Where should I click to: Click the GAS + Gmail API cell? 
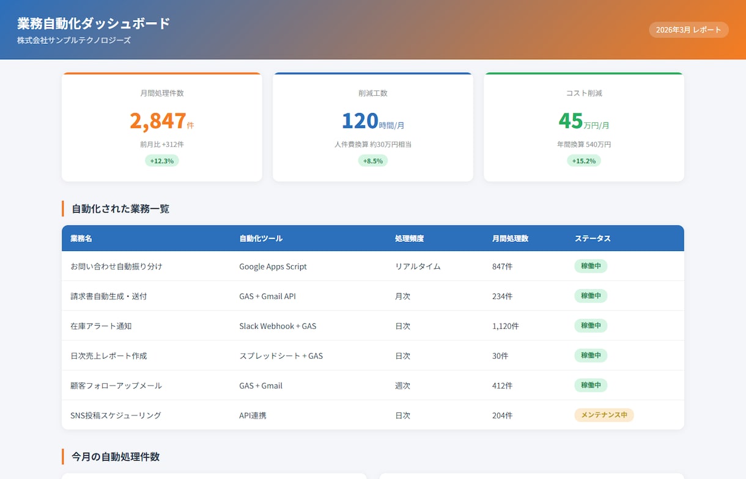(x=268, y=296)
